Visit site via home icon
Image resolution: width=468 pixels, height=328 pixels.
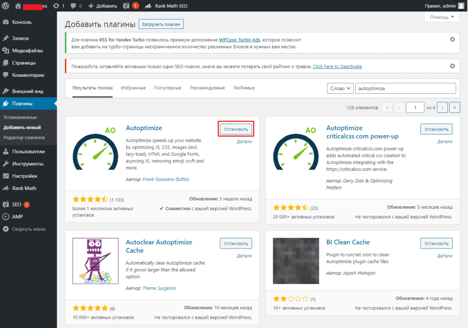pos(18,5)
